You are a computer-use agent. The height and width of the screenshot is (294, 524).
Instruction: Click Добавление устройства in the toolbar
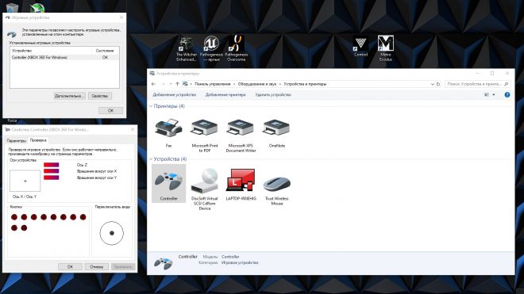pos(174,95)
